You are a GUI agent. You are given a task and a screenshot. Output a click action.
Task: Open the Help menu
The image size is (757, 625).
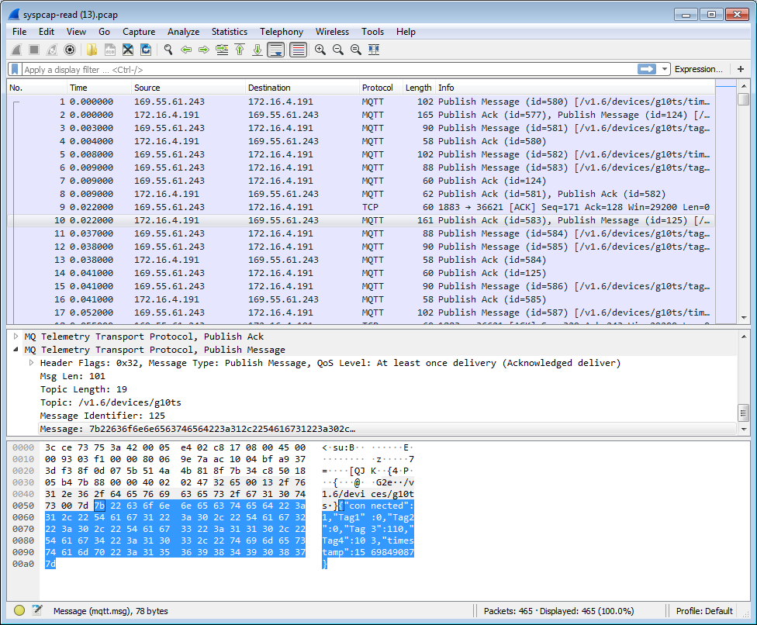click(x=406, y=32)
